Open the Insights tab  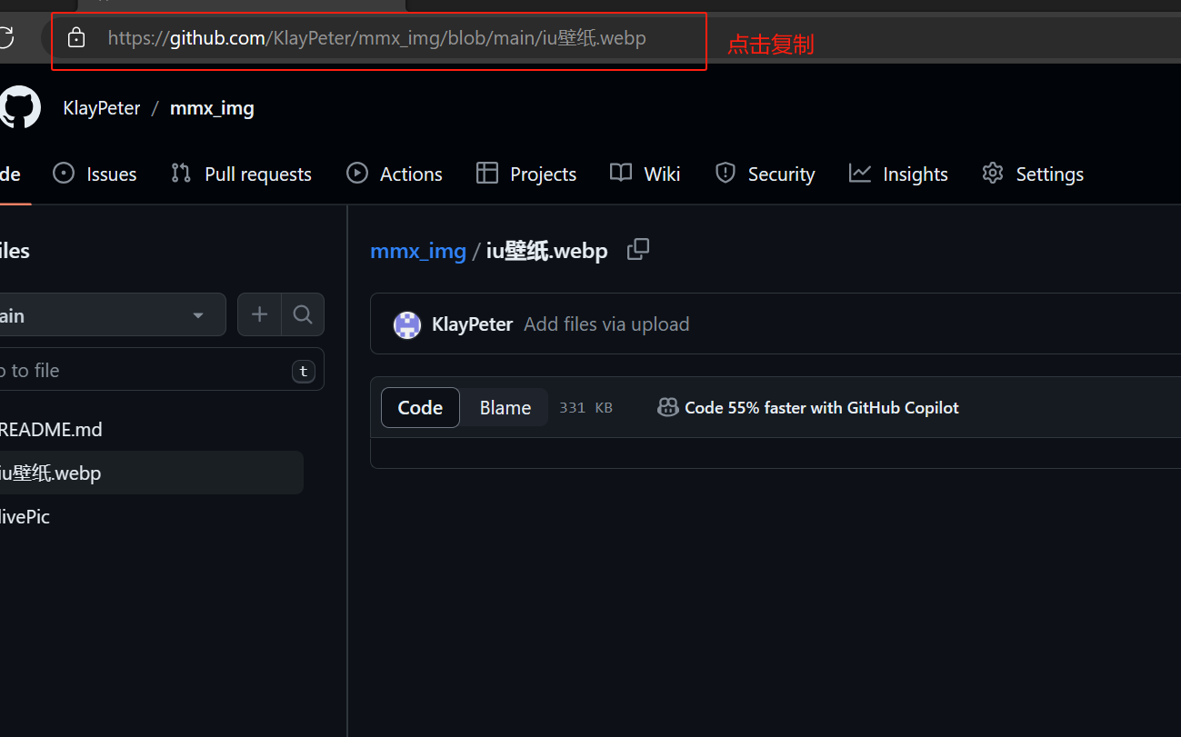pyautogui.click(x=898, y=174)
